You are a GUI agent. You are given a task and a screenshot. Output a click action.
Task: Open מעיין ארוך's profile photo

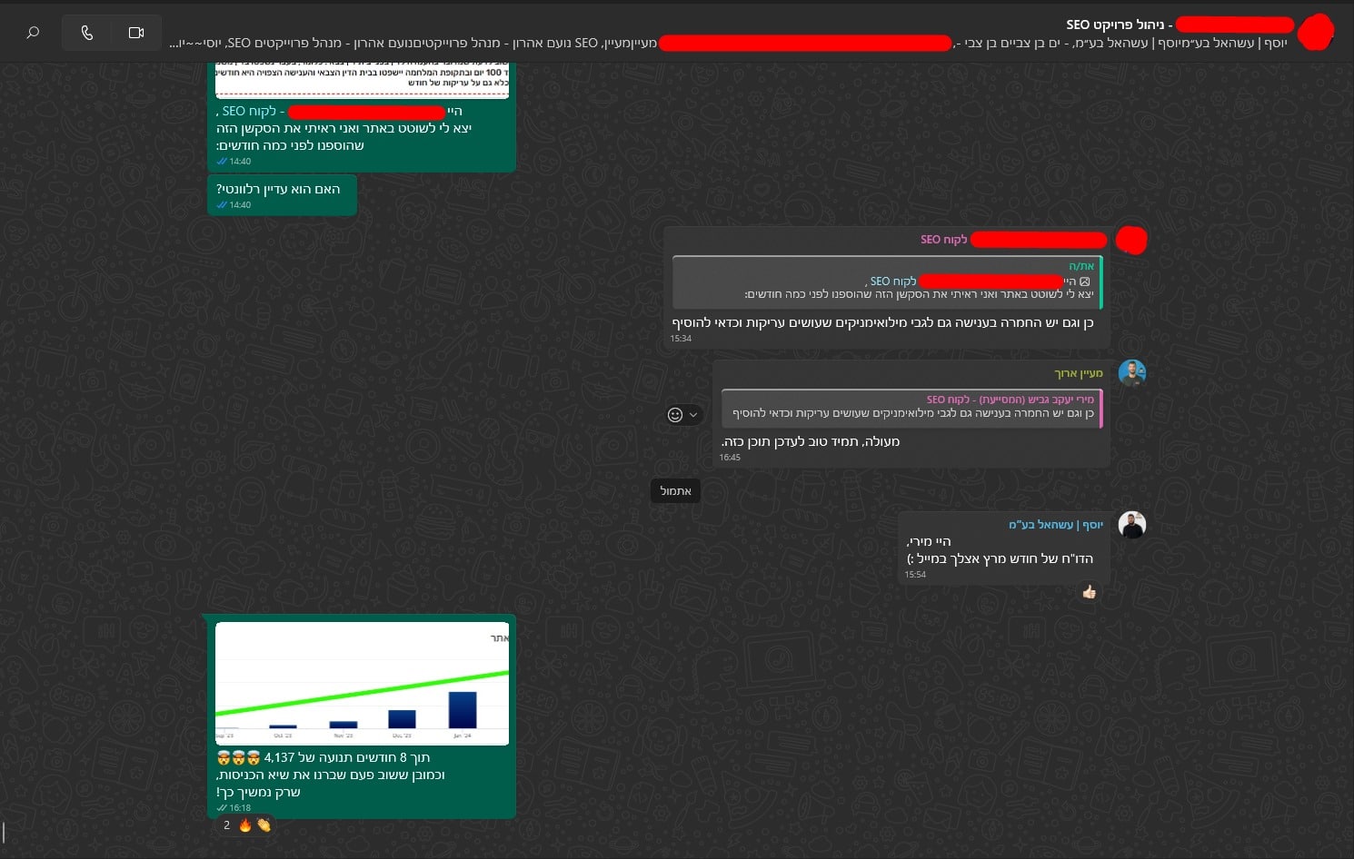click(x=1131, y=373)
